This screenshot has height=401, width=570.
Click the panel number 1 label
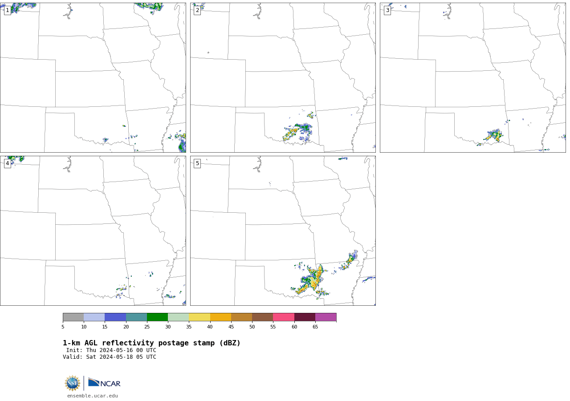[7, 10]
